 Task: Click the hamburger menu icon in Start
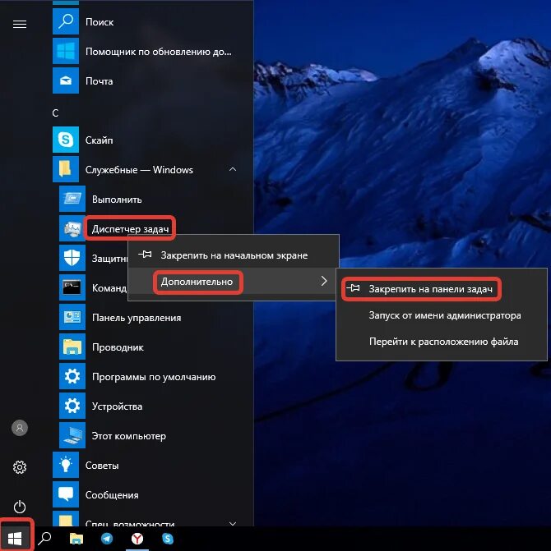[20, 24]
